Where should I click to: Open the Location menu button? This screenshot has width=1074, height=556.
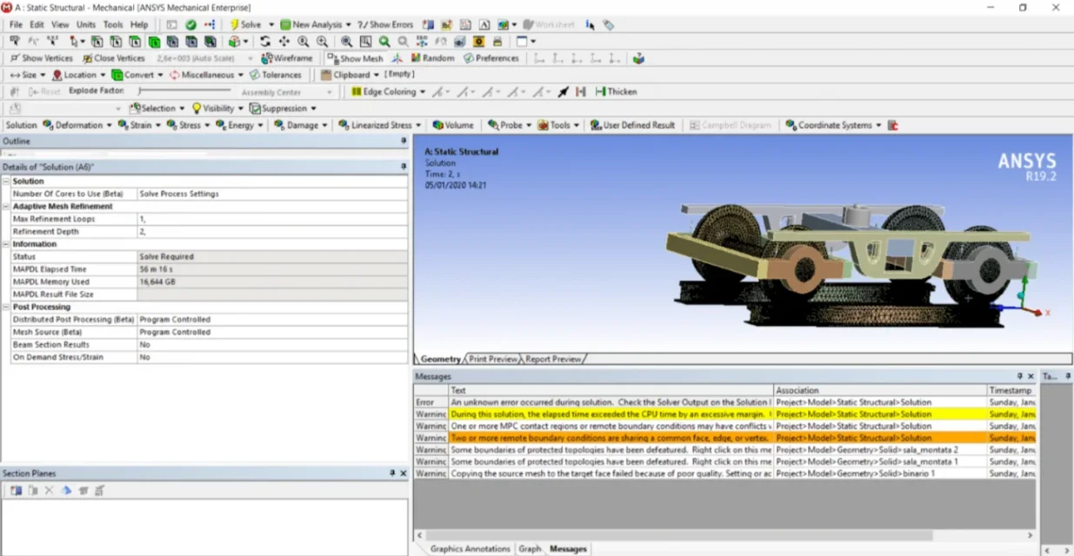point(78,75)
